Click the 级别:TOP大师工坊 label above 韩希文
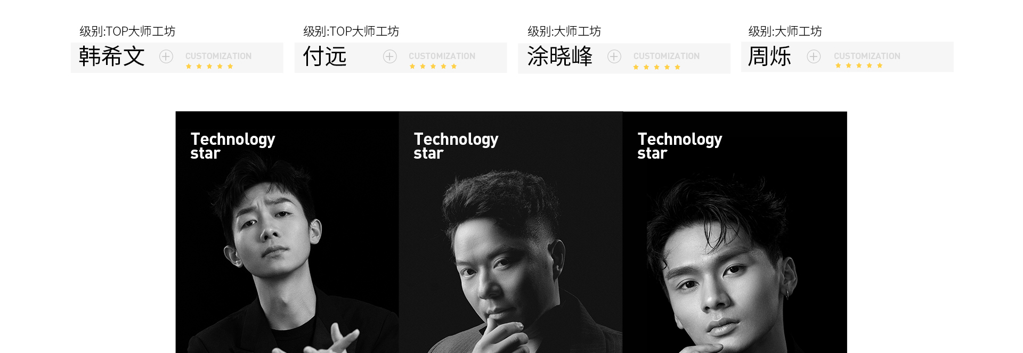Screen dimensions: 1023x353 click(127, 31)
